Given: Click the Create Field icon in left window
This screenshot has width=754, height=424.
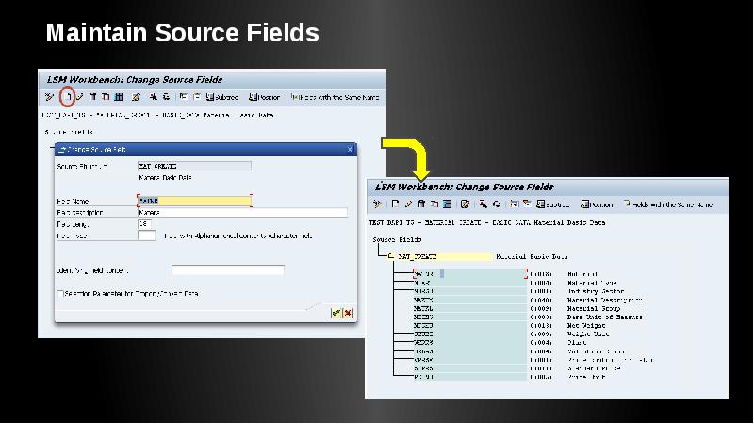Looking at the screenshot, I should point(68,97).
